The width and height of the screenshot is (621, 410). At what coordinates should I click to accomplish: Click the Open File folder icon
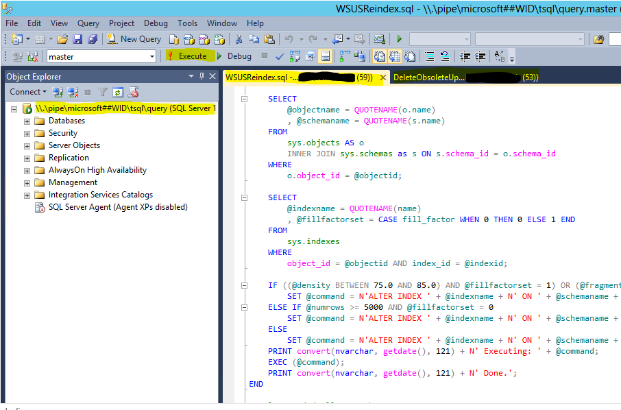point(62,39)
